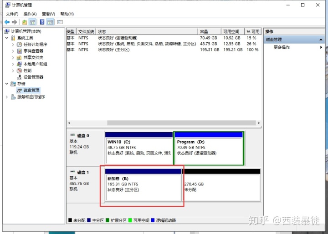328x234 pixels.
Task: Sort by the % 可用 column header
Action: [253, 31]
